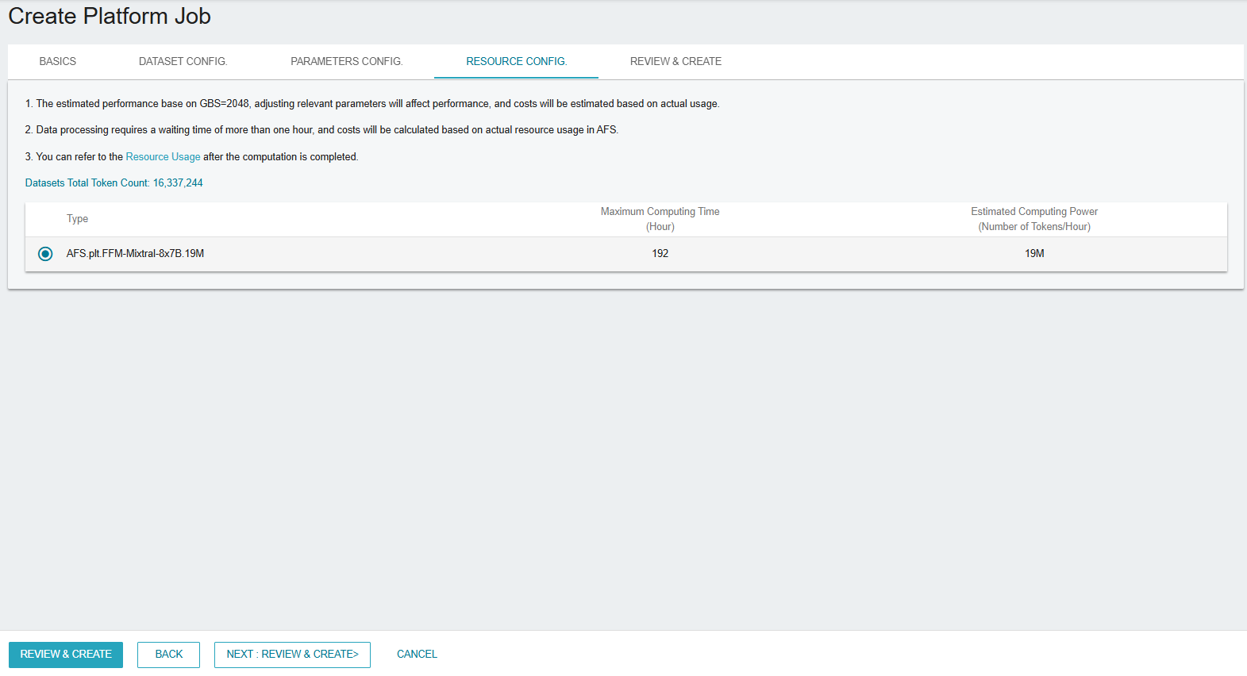1247x676 pixels.
Task: Click the BACK button
Action: click(169, 655)
